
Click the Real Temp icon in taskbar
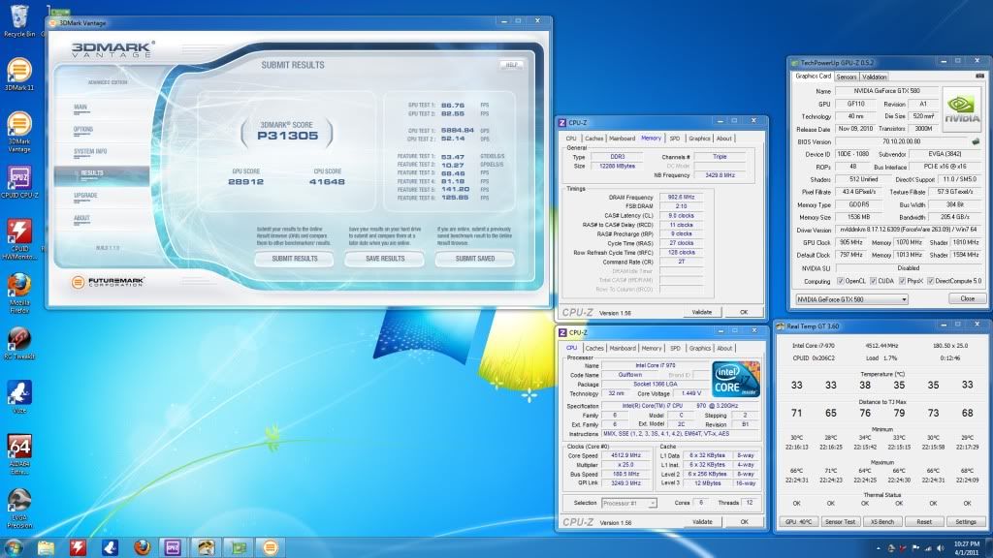coord(206,547)
